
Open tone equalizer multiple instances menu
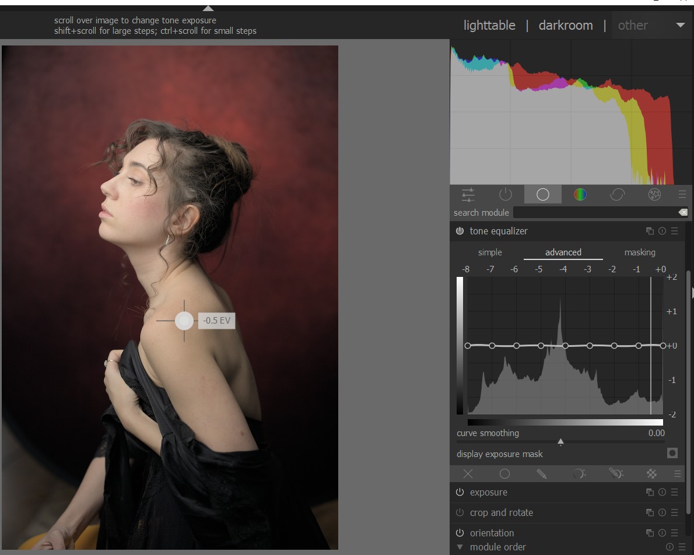pos(650,231)
